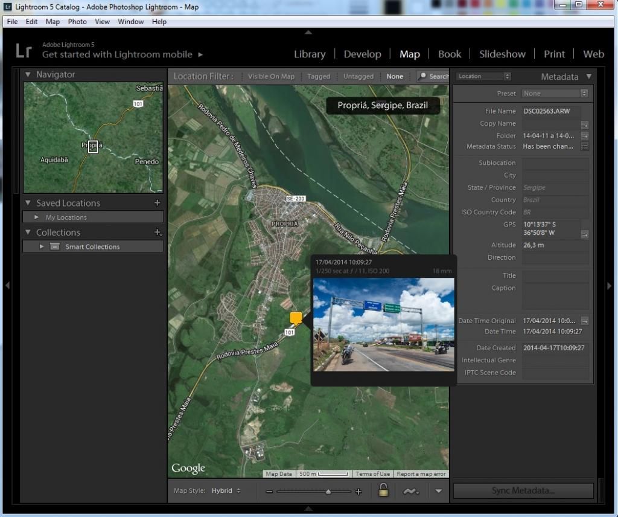Image resolution: width=618 pixels, height=517 pixels.
Task: Switch to the Library module
Action: [310, 54]
